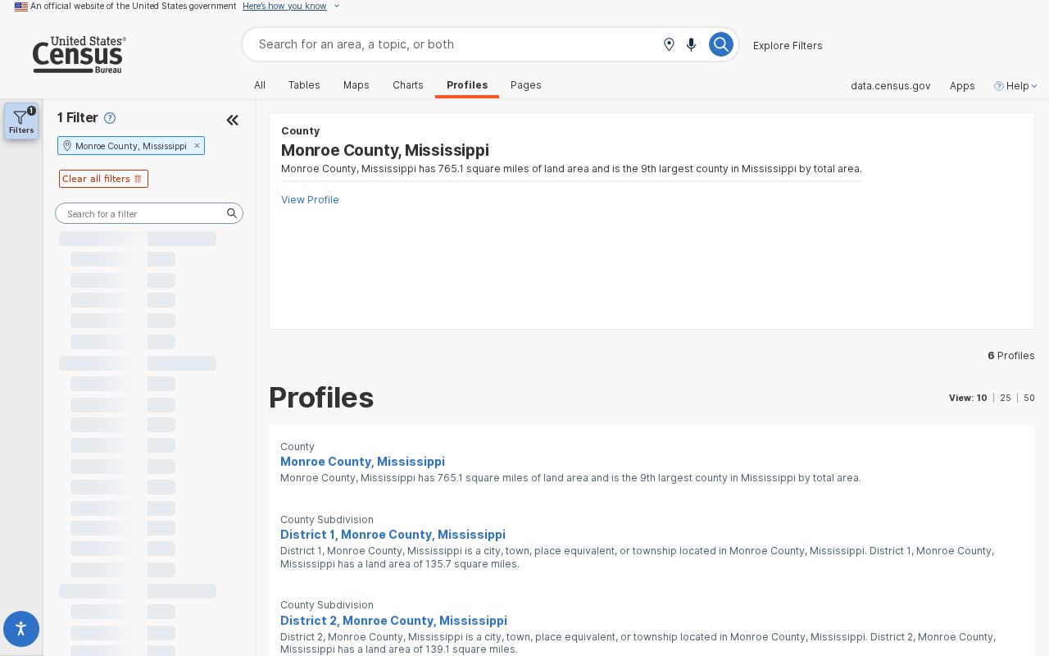Switch to the All tab

click(260, 85)
